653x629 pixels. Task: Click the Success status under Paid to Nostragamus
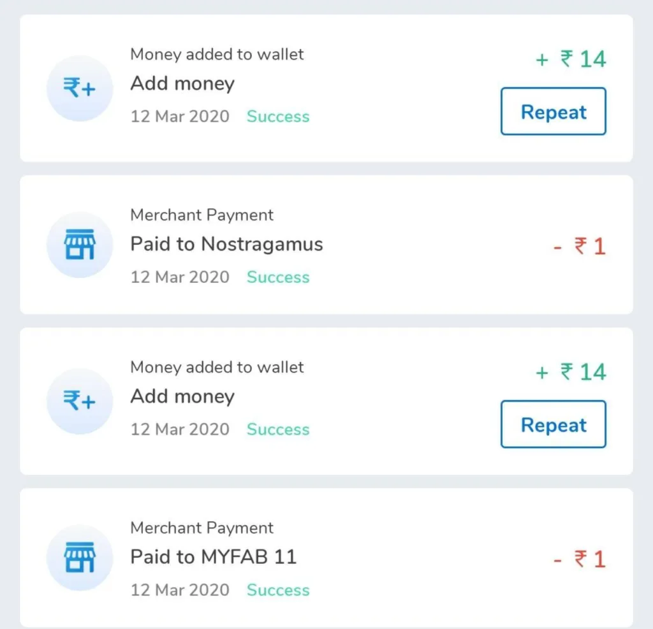[x=278, y=277]
